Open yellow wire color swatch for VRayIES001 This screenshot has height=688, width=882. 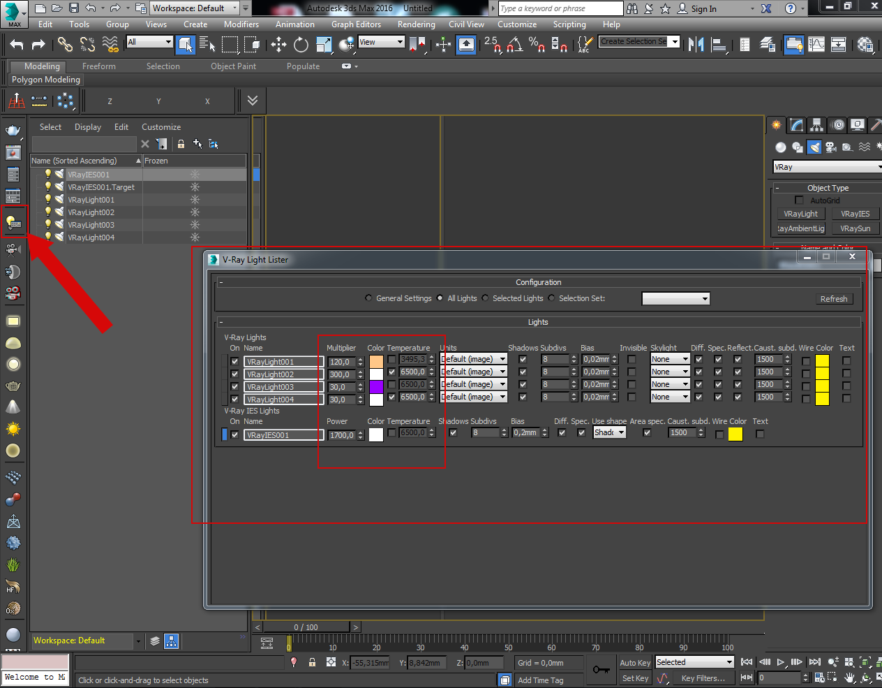735,434
